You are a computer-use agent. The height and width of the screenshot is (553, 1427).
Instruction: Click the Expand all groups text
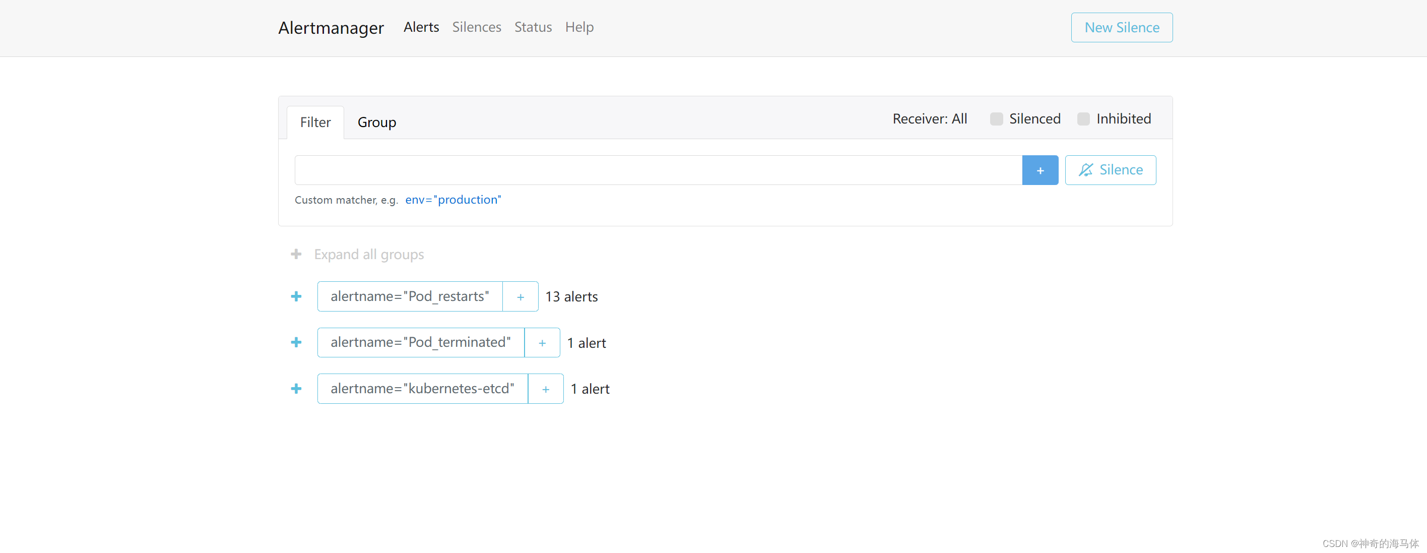point(369,255)
